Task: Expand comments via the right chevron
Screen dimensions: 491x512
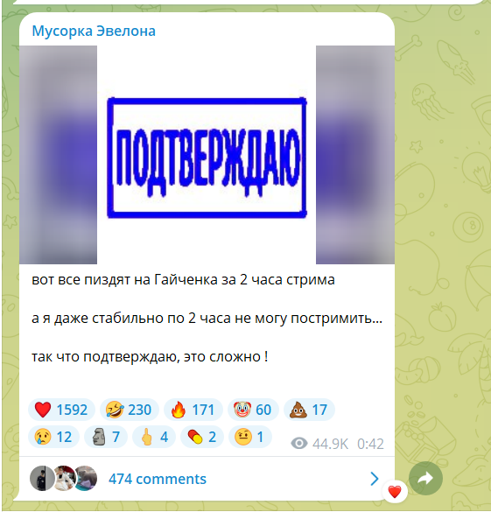Action: 375,479
